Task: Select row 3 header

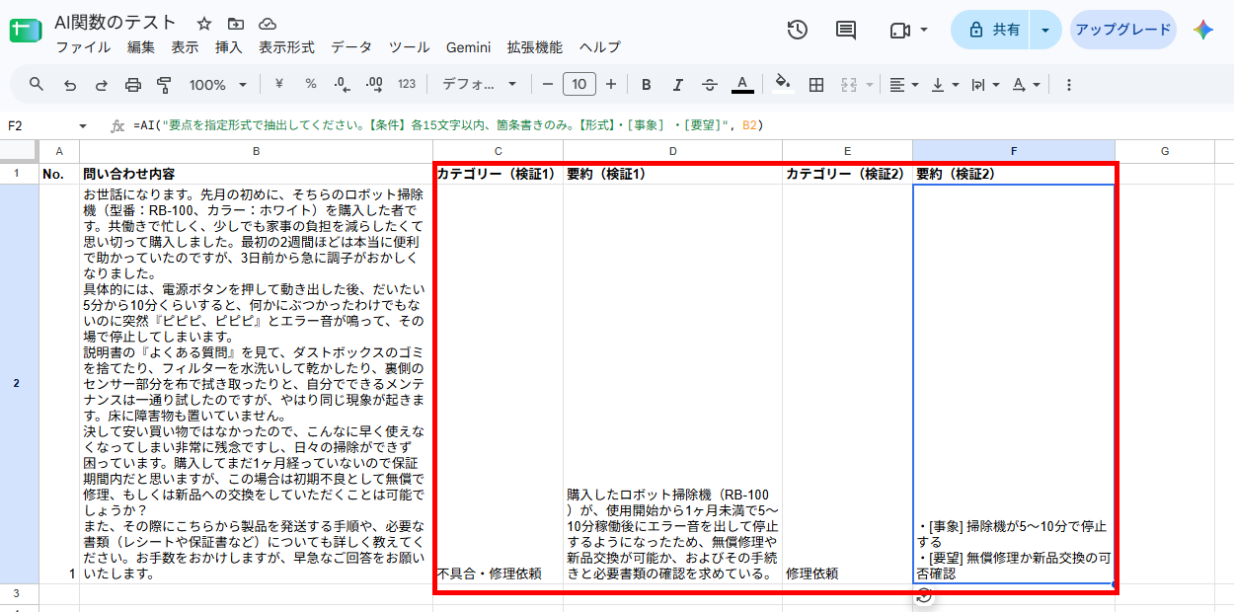Action: (19, 593)
